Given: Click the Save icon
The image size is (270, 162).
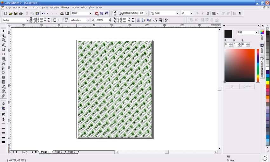Looking at the screenshot, I should point(16,13).
